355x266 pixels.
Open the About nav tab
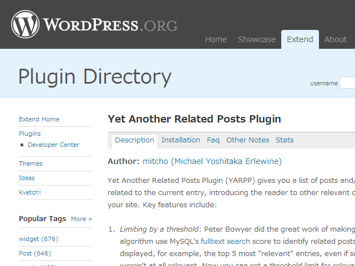[x=336, y=39]
